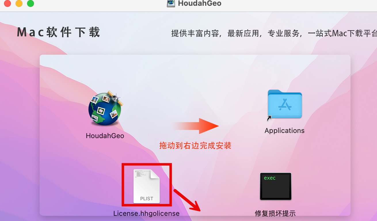This screenshot has height=221, width=377.
Task: Click the PLIST type label on license file
Action: click(x=146, y=199)
